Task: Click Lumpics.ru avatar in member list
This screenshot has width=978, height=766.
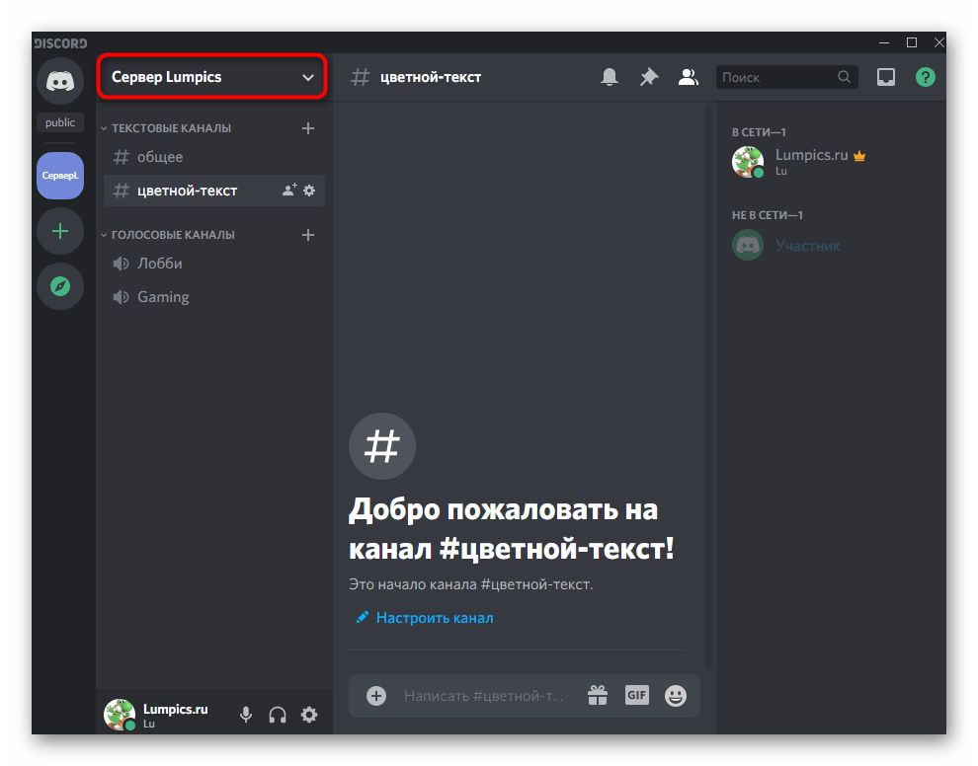Action: tap(747, 162)
